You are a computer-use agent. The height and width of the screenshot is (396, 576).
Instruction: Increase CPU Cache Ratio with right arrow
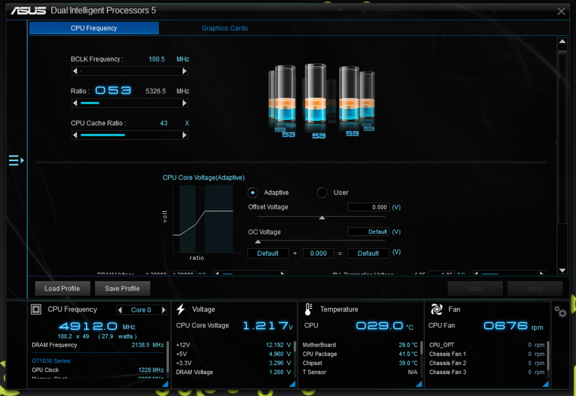184,135
